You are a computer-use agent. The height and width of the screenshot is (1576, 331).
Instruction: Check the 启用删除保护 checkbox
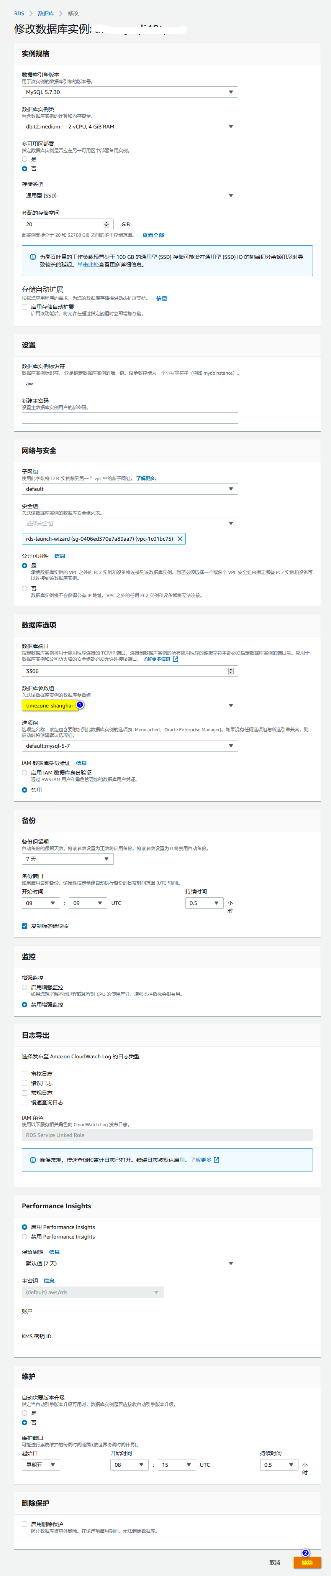pyautogui.click(x=25, y=1525)
